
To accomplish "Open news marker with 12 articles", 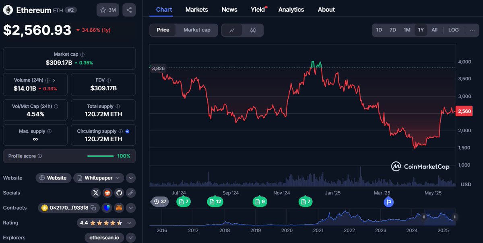I will tap(215, 202).
